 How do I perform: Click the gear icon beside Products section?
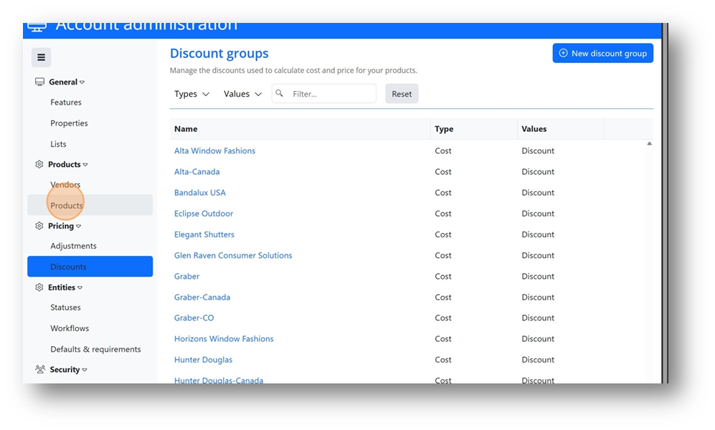point(39,164)
